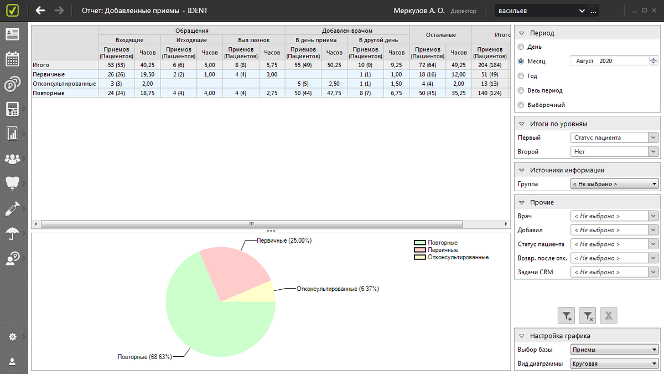The width and height of the screenshot is (664, 374).
Task: Select the Год period radio
Action: click(x=521, y=76)
